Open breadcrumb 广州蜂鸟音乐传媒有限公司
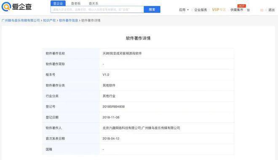This screenshot has width=278, height=160. click(x=21, y=20)
